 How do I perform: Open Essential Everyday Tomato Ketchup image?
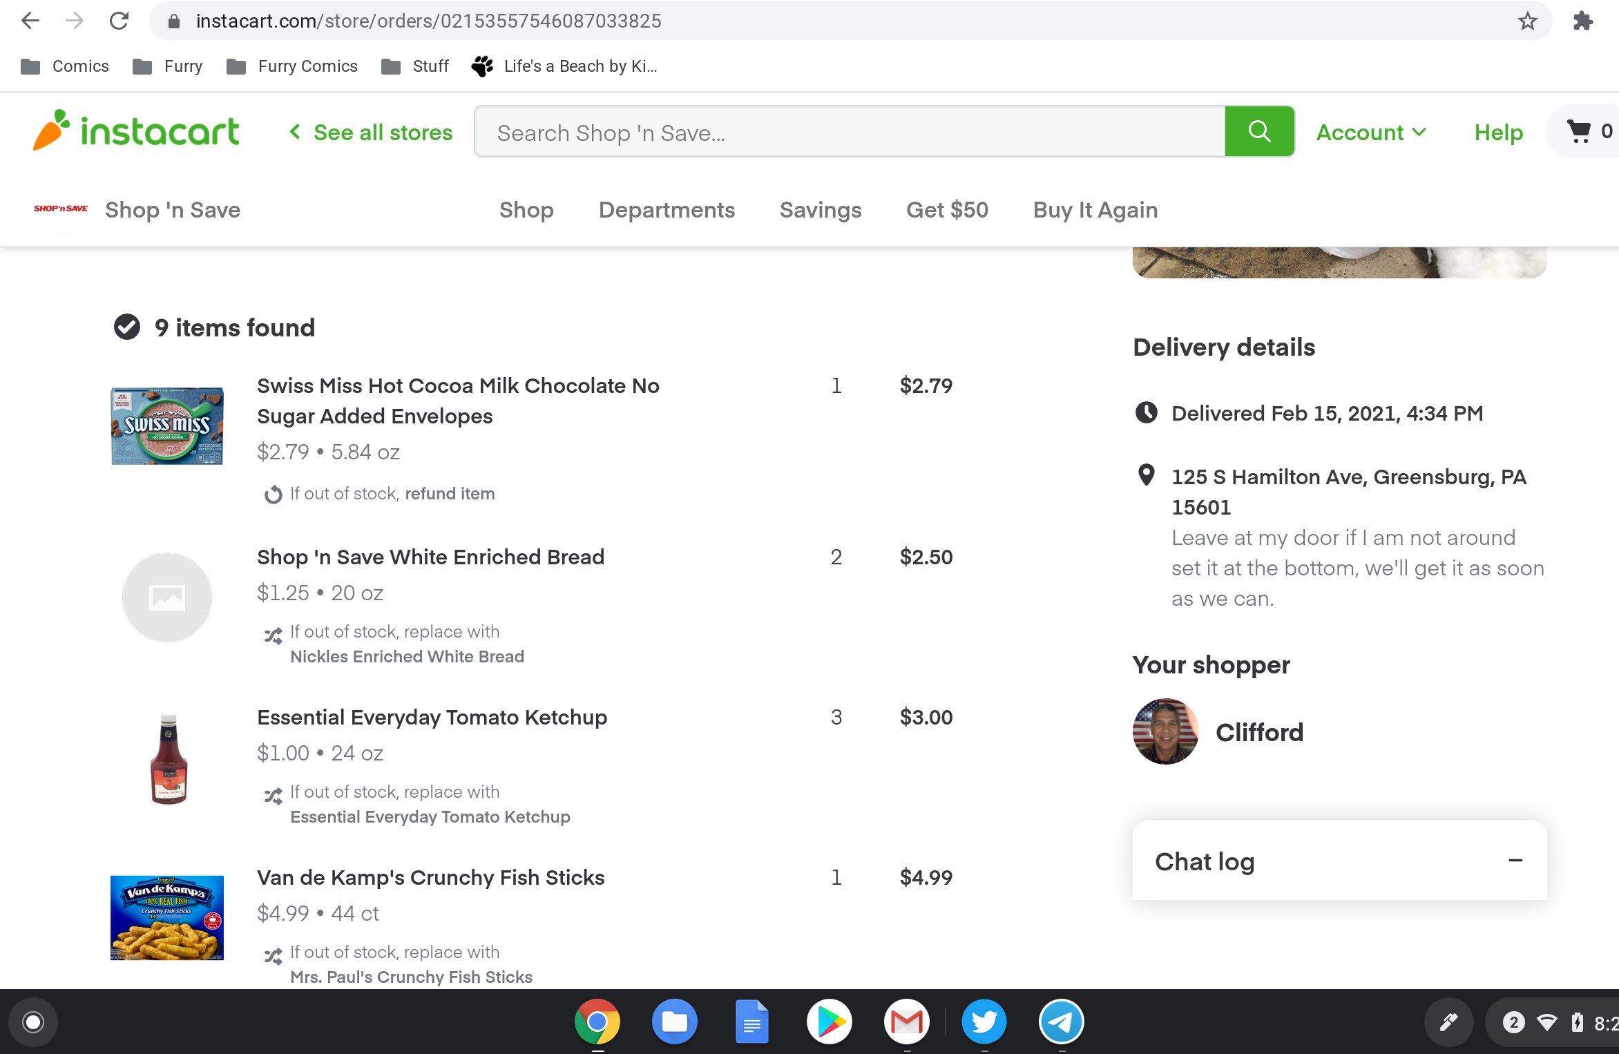169,758
